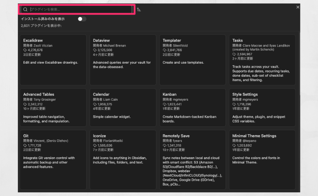Select the Git plugin title

point(26,136)
